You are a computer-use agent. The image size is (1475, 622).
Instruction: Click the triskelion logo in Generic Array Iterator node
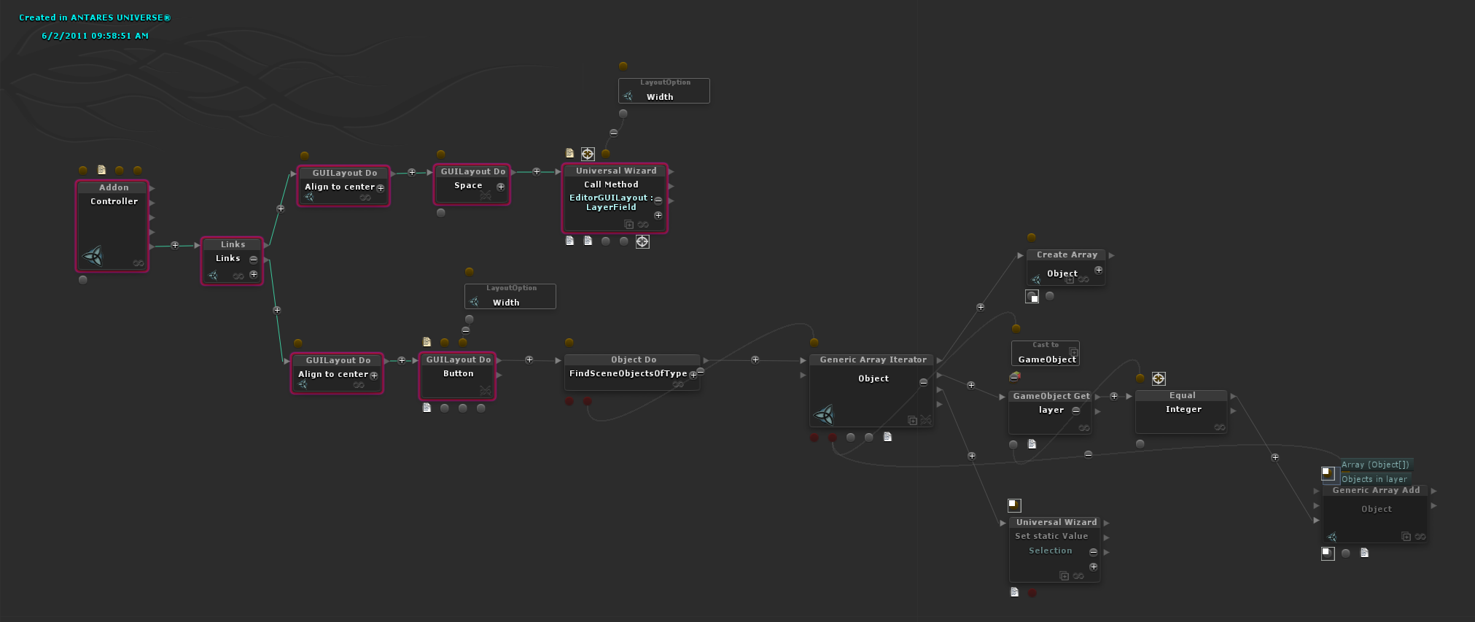click(825, 415)
